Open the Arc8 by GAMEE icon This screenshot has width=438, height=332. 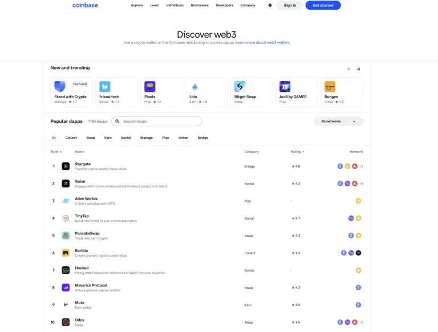point(285,86)
